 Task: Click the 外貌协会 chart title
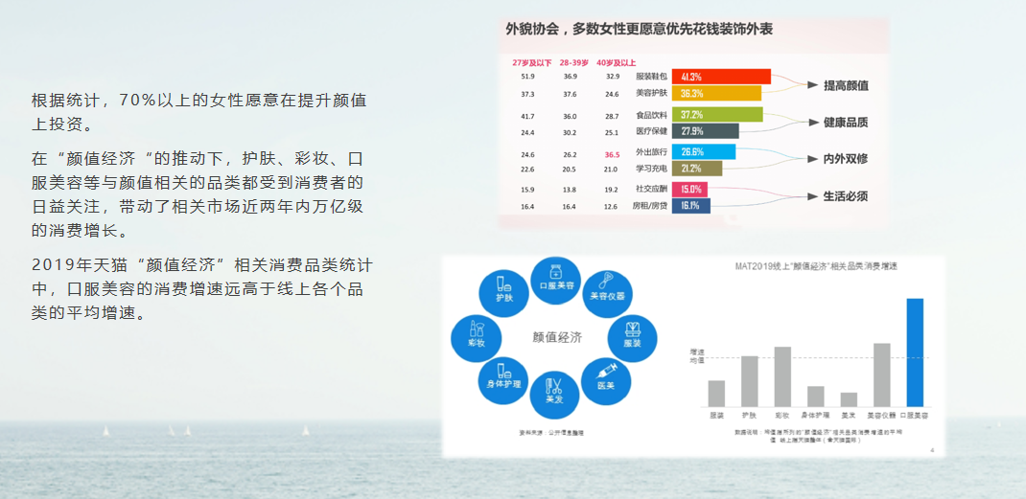coord(641,29)
